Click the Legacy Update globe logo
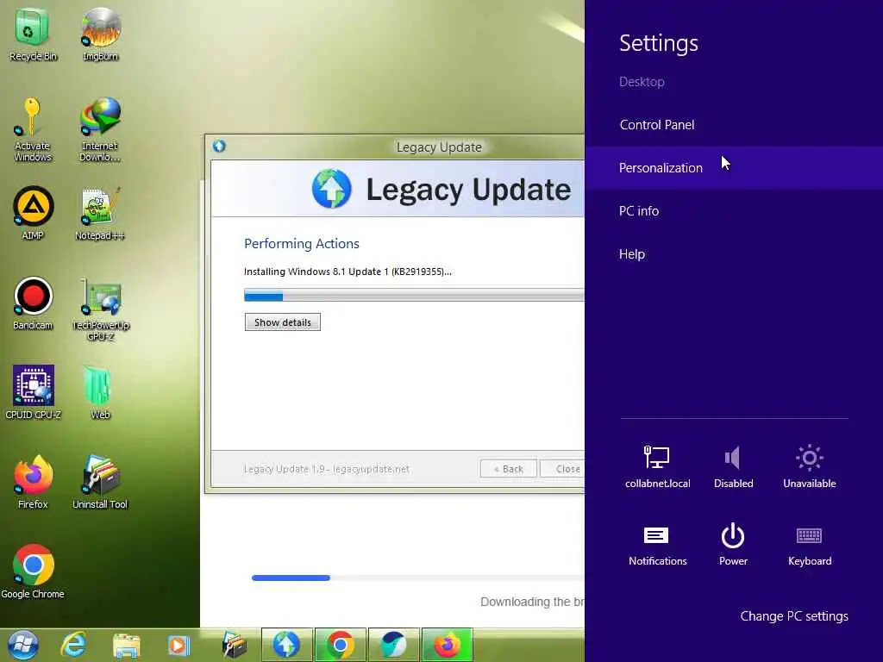 pyautogui.click(x=332, y=189)
